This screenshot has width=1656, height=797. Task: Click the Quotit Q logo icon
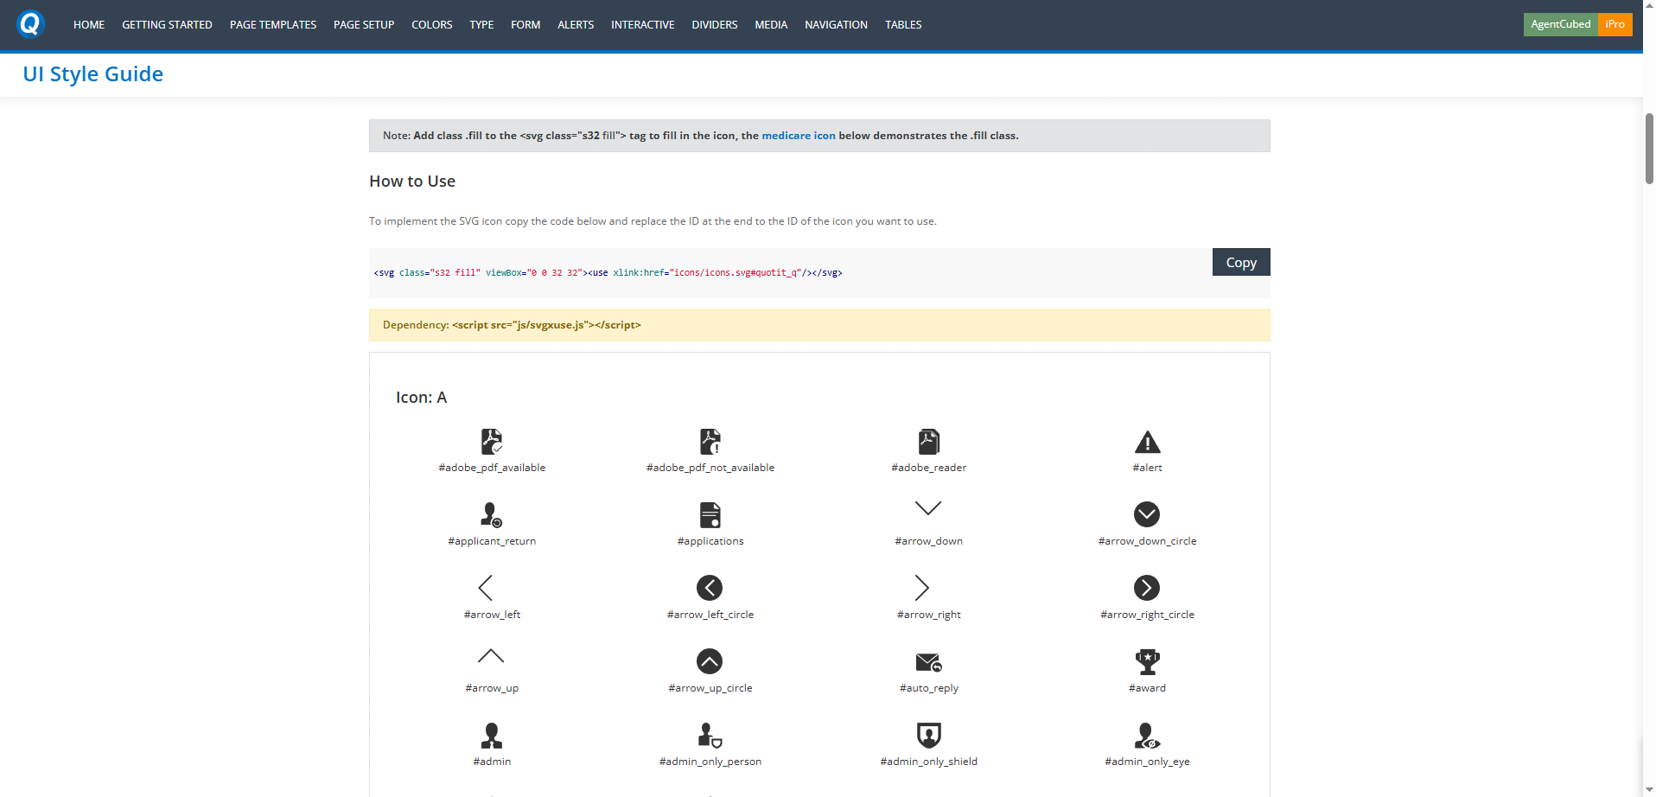(x=30, y=24)
